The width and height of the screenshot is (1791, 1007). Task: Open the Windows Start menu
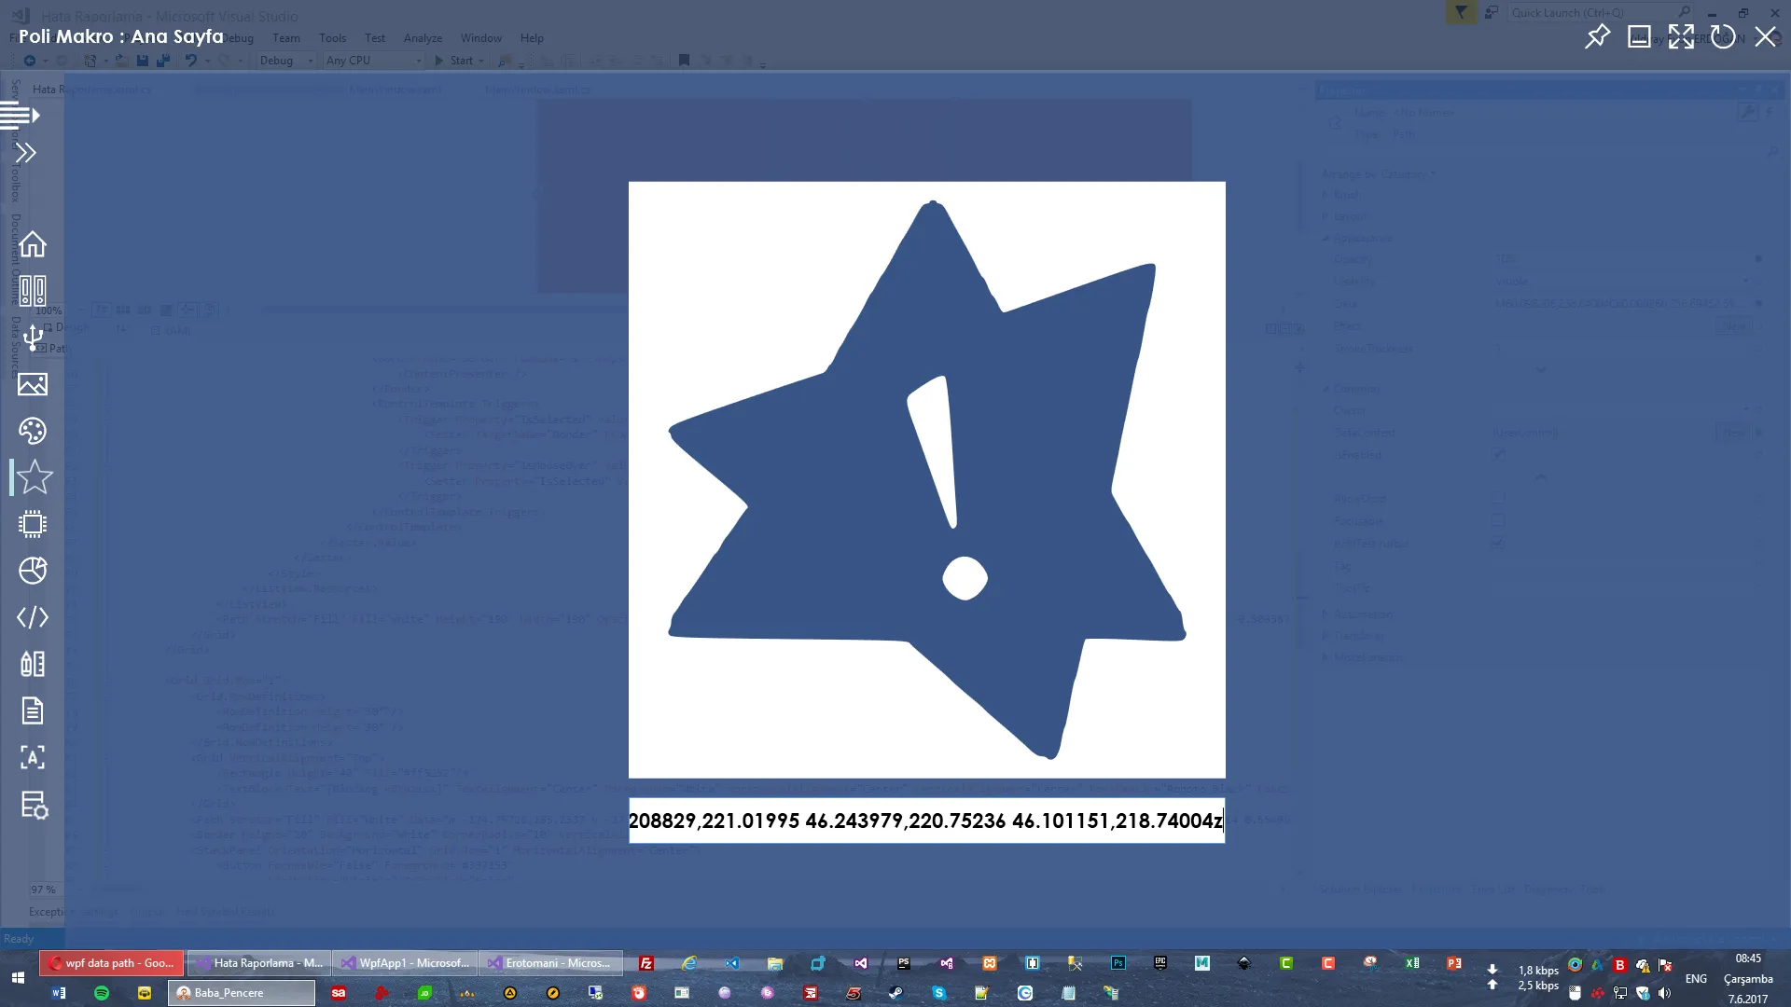[18, 978]
